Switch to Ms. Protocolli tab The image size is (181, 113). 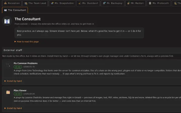point(159,3)
